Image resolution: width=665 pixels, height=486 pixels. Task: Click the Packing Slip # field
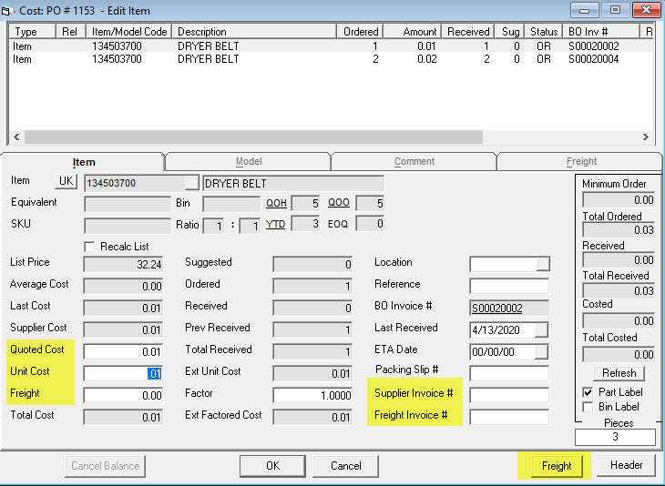pyautogui.click(x=509, y=374)
